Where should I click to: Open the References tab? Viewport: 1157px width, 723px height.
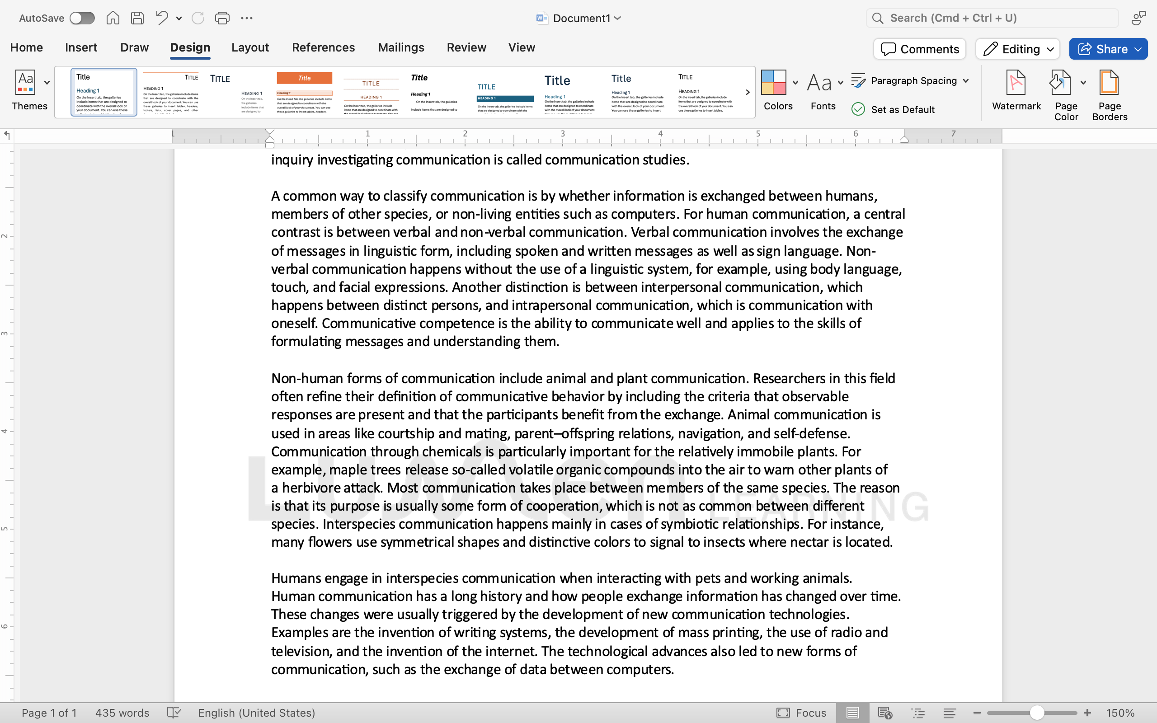click(323, 47)
